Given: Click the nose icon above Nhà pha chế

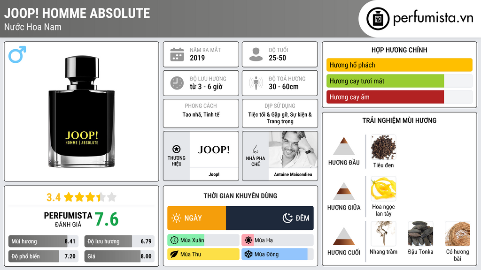Looking at the screenshot, I should coord(255,149).
